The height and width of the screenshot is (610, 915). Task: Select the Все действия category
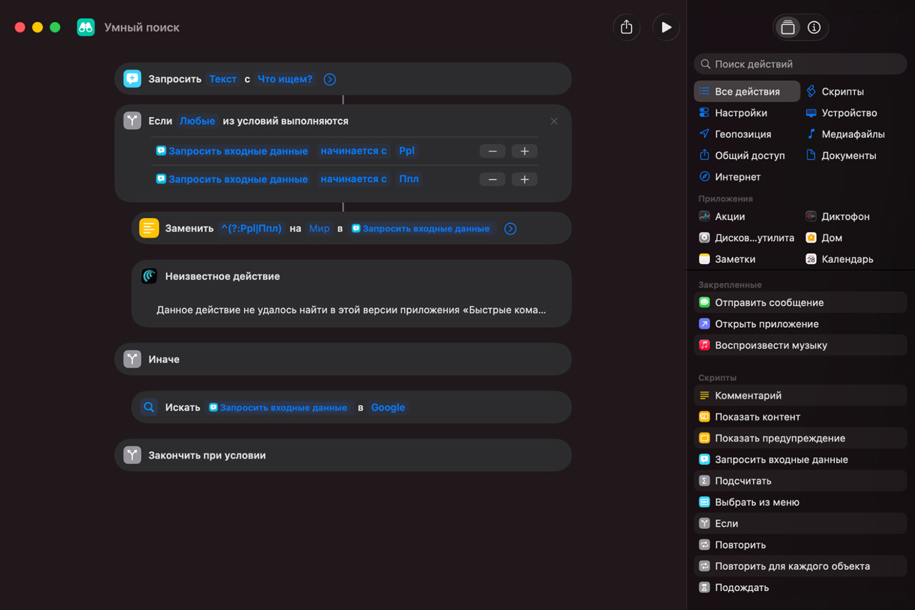(x=747, y=91)
